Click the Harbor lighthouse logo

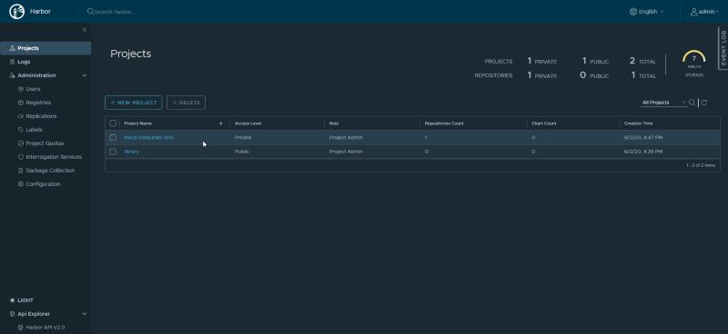point(16,12)
